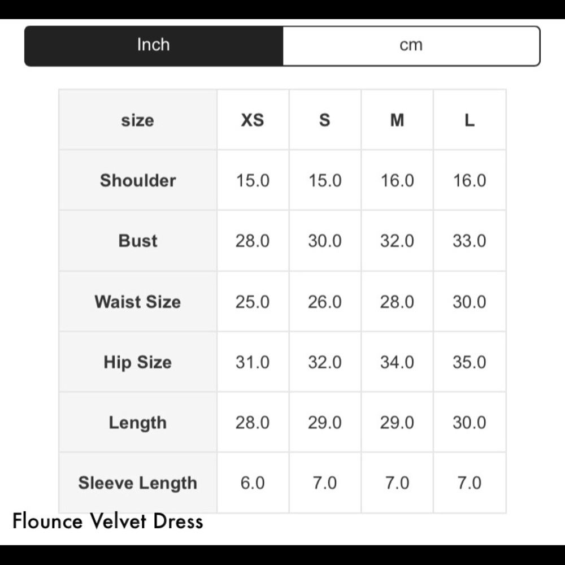Click the XS Sleeve Length value 6.0

252,483
